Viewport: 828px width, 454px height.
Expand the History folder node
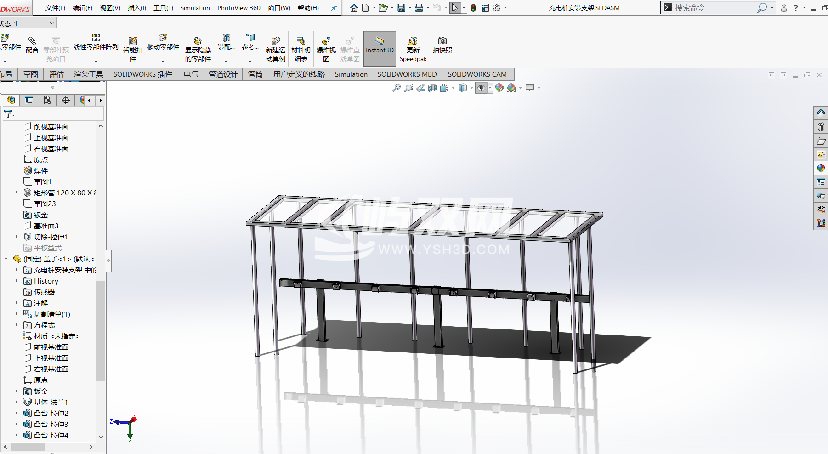click(17, 281)
